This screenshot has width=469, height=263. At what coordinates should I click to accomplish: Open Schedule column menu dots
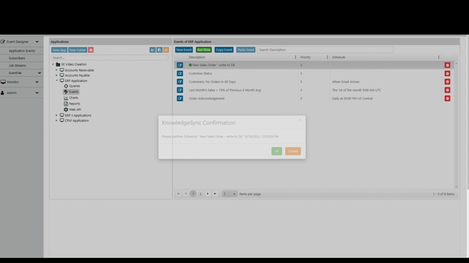pos(439,57)
